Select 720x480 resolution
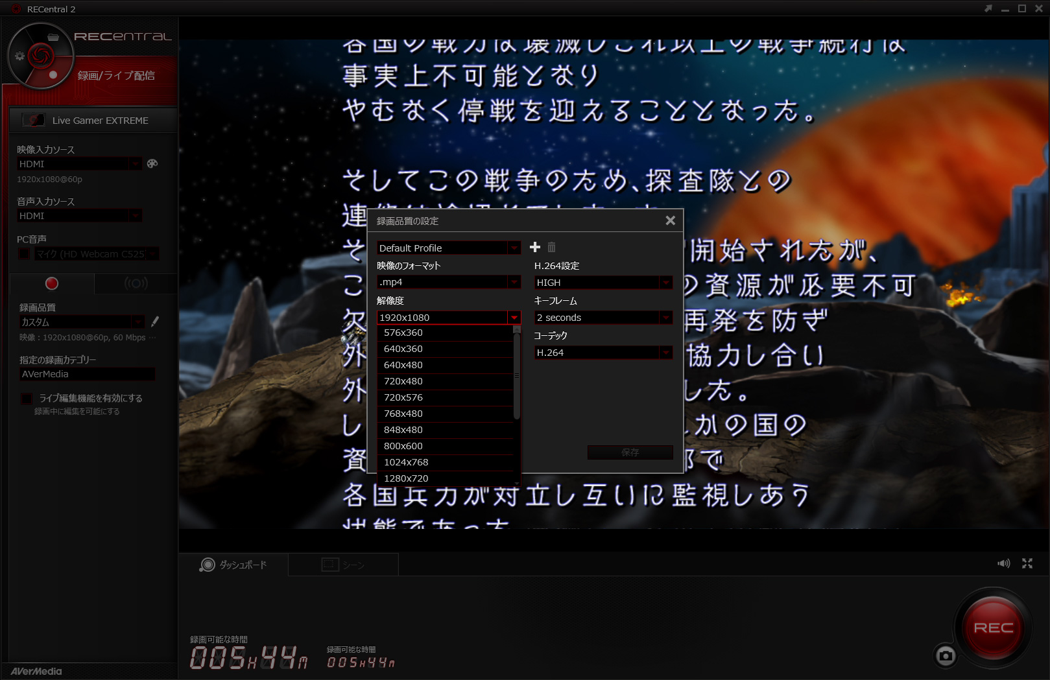 point(445,381)
